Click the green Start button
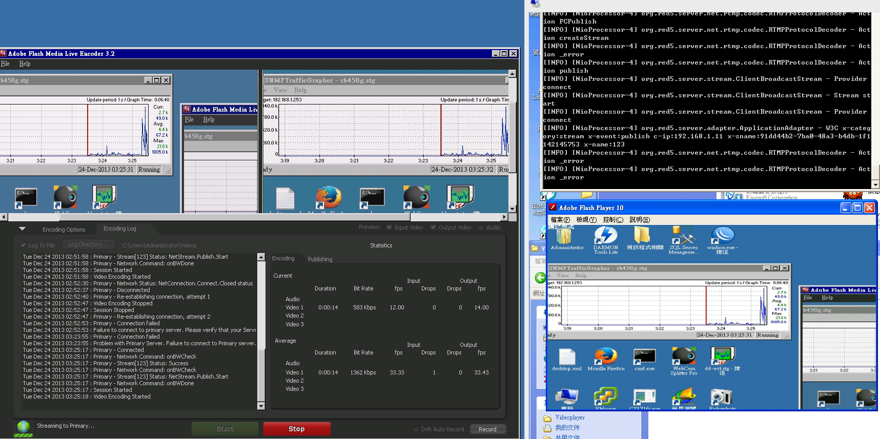This screenshot has height=439, width=880. 224,429
